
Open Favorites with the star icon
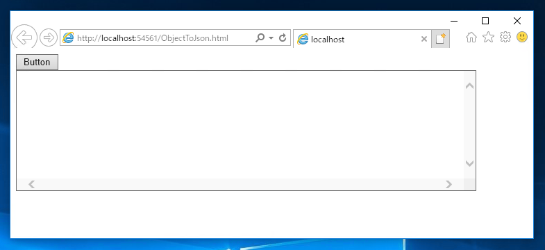[x=488, y=37]
